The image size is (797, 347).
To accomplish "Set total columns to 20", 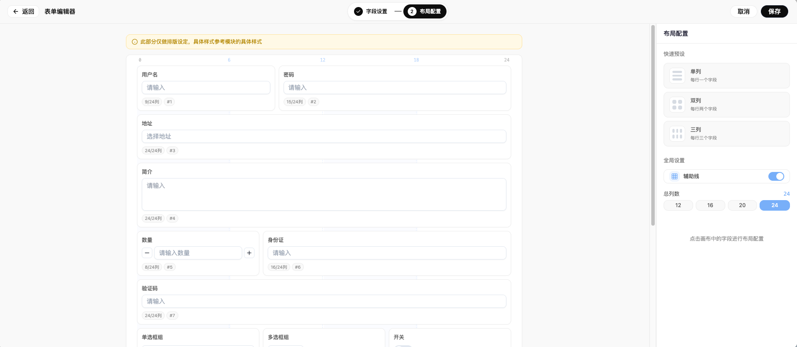I will pyautogui.click(x=742, y=205).
